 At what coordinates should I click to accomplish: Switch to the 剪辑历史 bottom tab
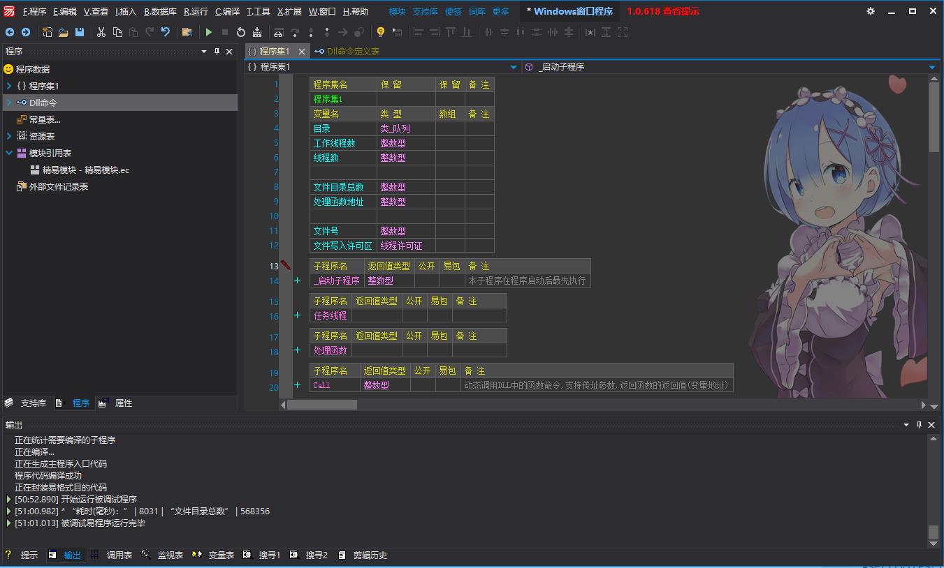pyautogui.click(x=363, y=555)
